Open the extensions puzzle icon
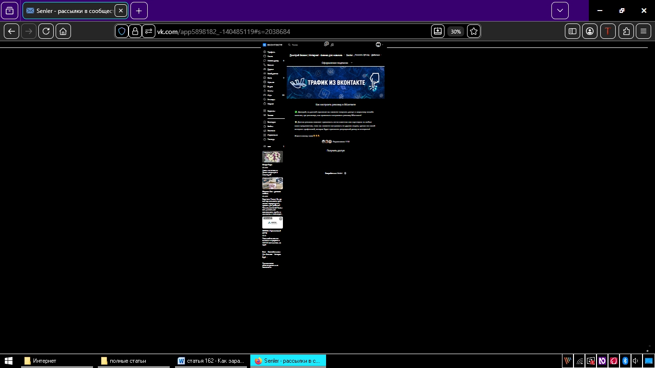 [x=626, y=31]
